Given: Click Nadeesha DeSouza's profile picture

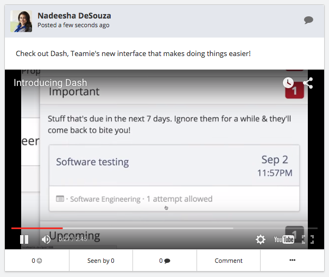Looking at the screenshot, I should pos(21,21).
